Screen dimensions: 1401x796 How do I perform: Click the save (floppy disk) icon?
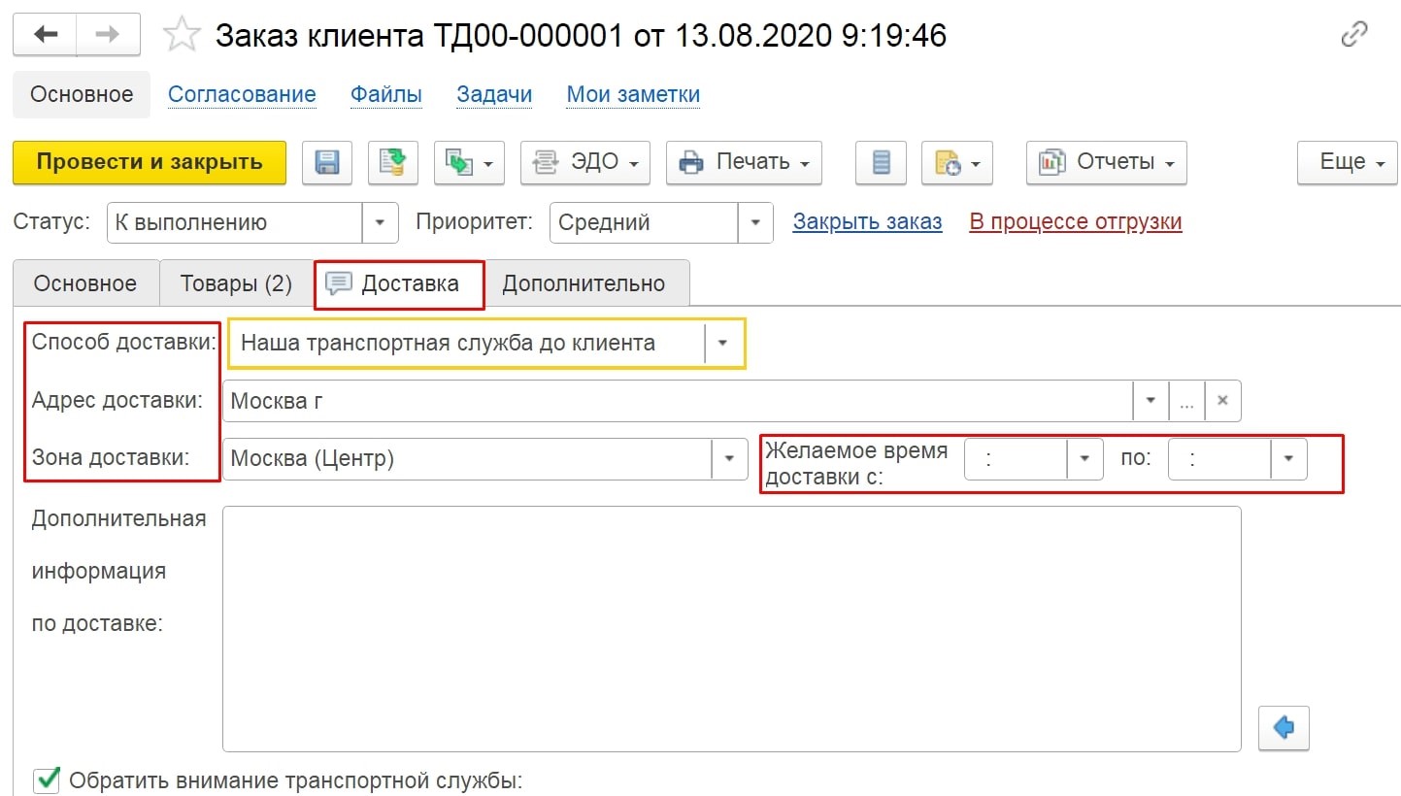(327, 163)
